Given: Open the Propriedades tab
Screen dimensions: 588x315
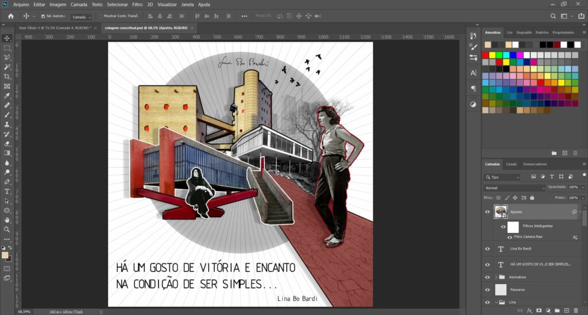Looking at the screenshot, I should 563,33.
